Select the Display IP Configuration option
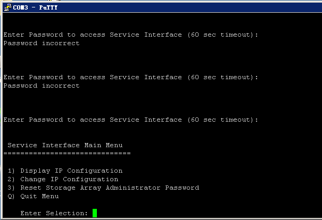This screenshot has height=220, width=322. coord(71,171)
